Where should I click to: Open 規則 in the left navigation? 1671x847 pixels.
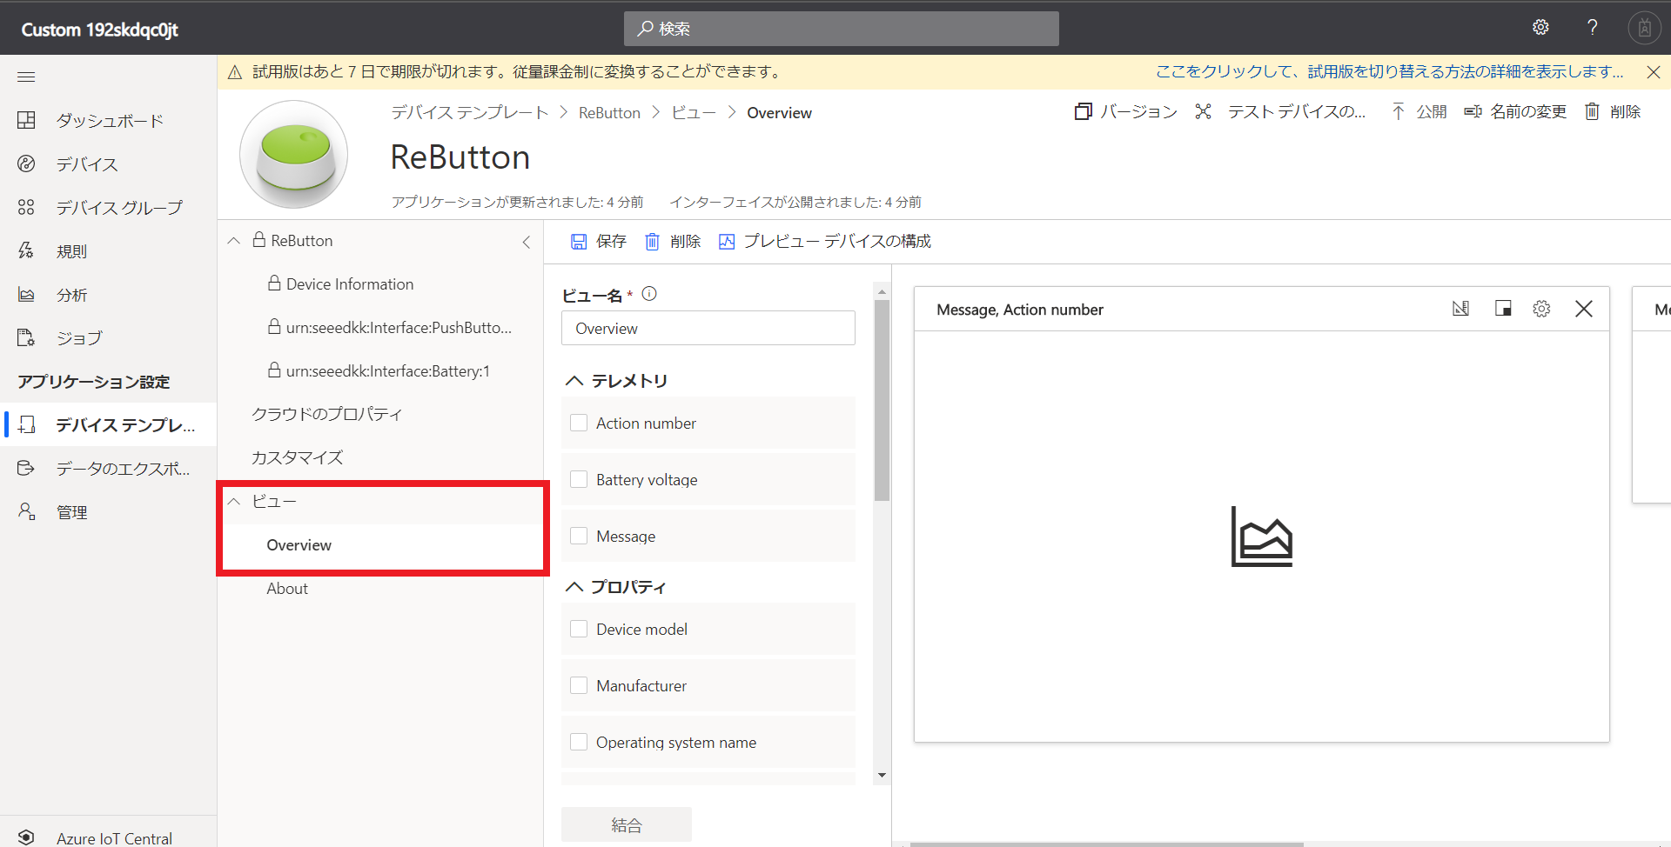pos(108,251)
